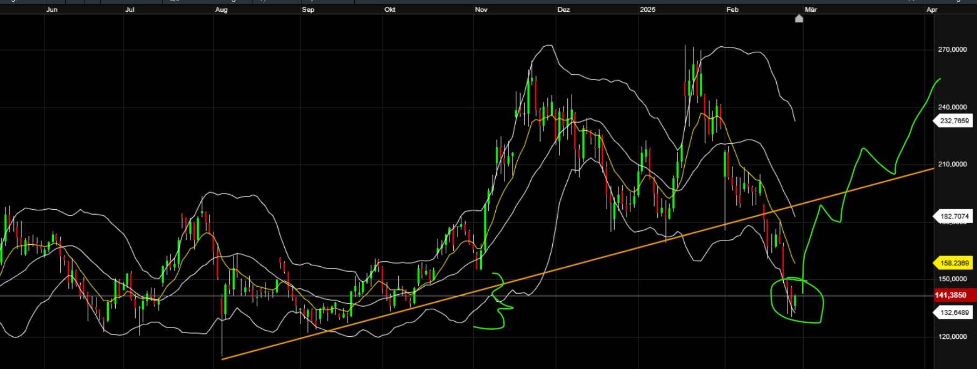Viewport: 977px width, 369px height.
Task: Select the yellow 158,2369 moving average tag
Action: [953, 263]
